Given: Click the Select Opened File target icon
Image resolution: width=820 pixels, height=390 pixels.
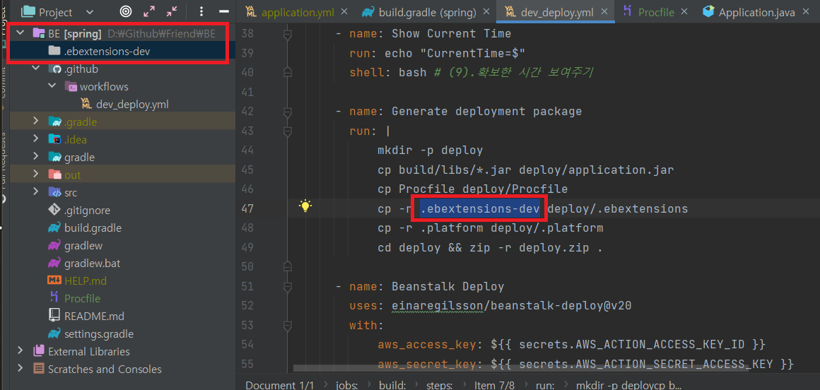Looking at the screenshot, I should 126,11.
